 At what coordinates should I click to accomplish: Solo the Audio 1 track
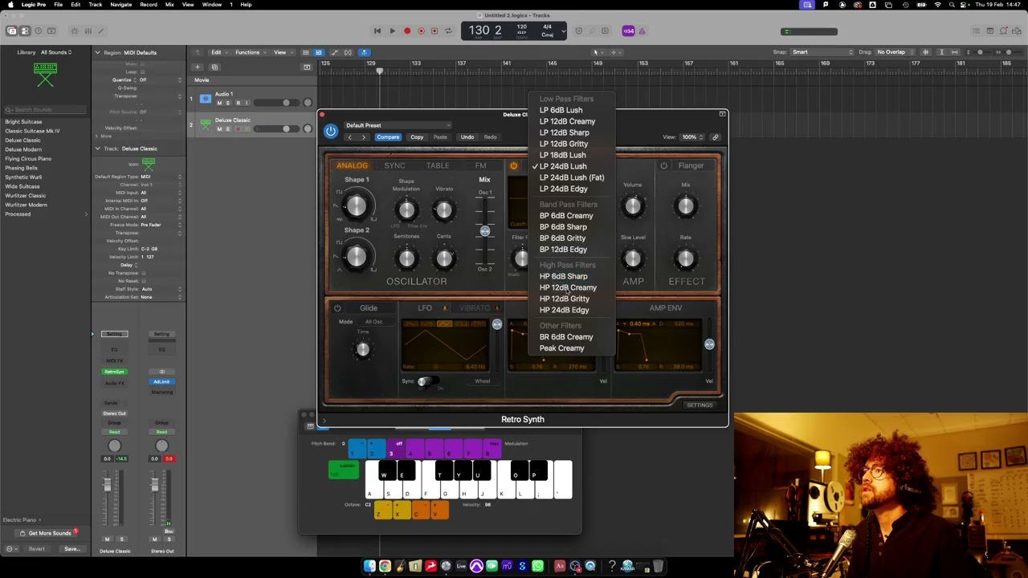point(228,103)
